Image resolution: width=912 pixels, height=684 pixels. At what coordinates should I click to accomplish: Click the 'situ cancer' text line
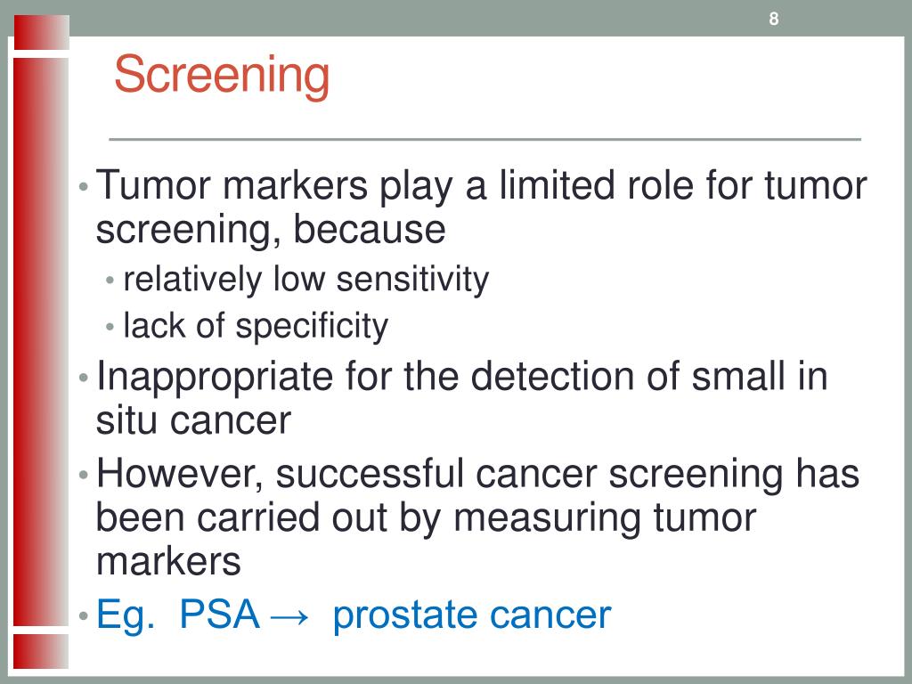[193, 420]
